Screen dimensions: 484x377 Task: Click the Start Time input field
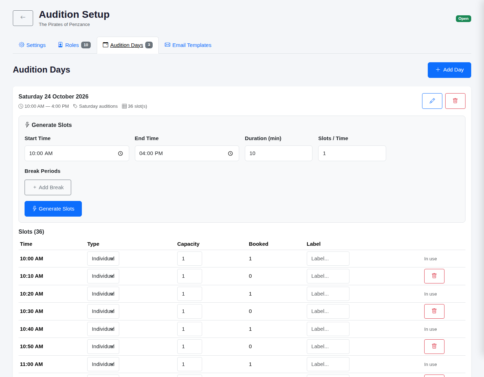click(x=77, y=153)
